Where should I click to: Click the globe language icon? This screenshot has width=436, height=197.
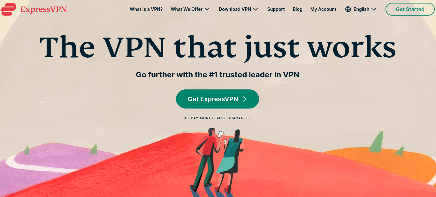click(x=348, y=9)
